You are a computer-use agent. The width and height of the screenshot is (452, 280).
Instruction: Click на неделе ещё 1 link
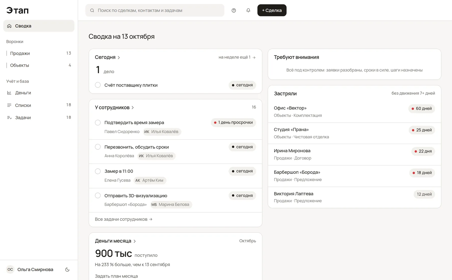click(237, 57)
